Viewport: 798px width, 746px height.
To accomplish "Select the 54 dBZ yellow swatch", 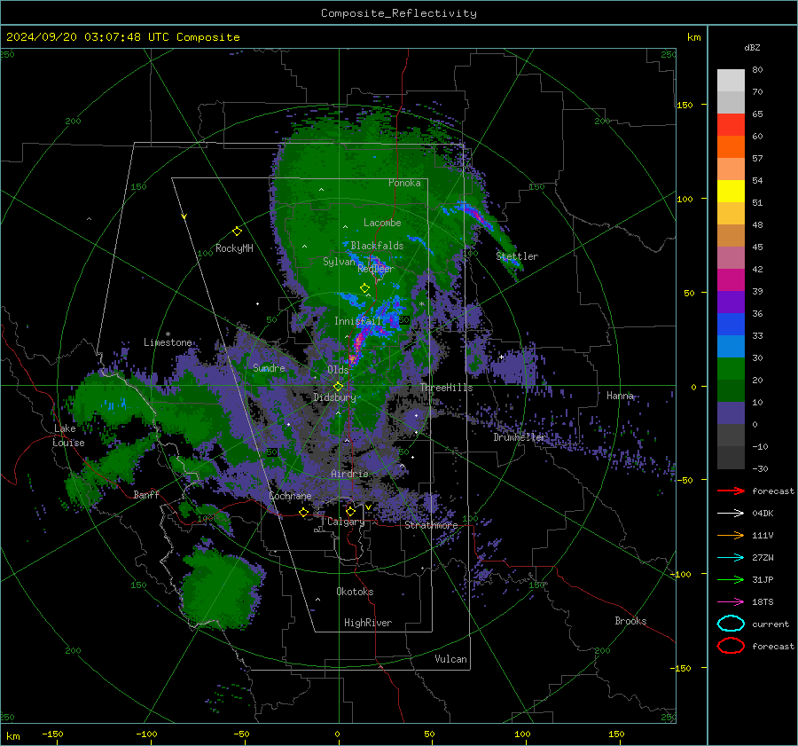I will [x=731, y=191].
